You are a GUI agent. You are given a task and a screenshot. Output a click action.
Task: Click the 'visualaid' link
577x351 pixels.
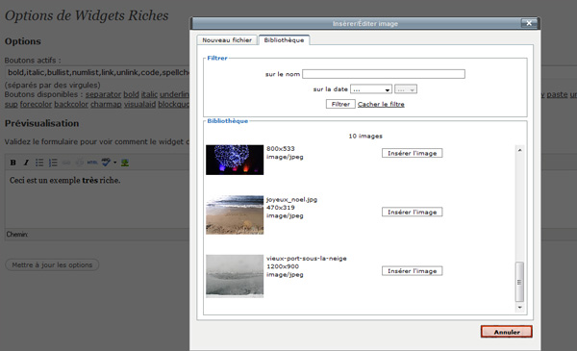click(x=139, y=104)
